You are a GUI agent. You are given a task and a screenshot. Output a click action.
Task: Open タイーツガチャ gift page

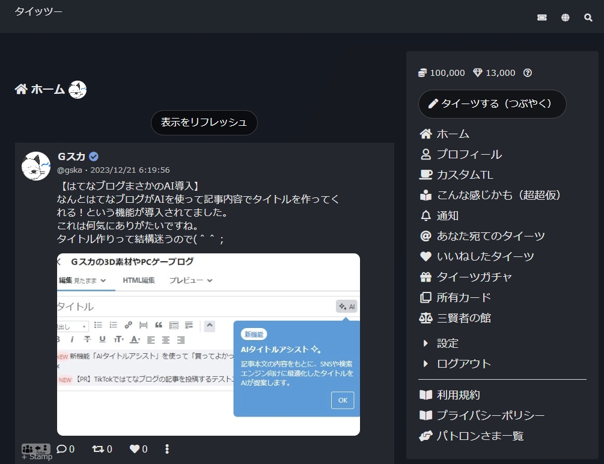(x=466, y=277)
